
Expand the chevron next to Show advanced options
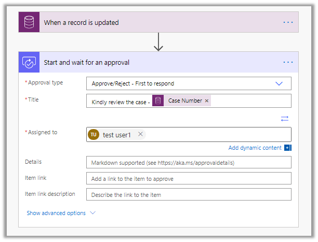pyautogui.click(x=93, y=213)
